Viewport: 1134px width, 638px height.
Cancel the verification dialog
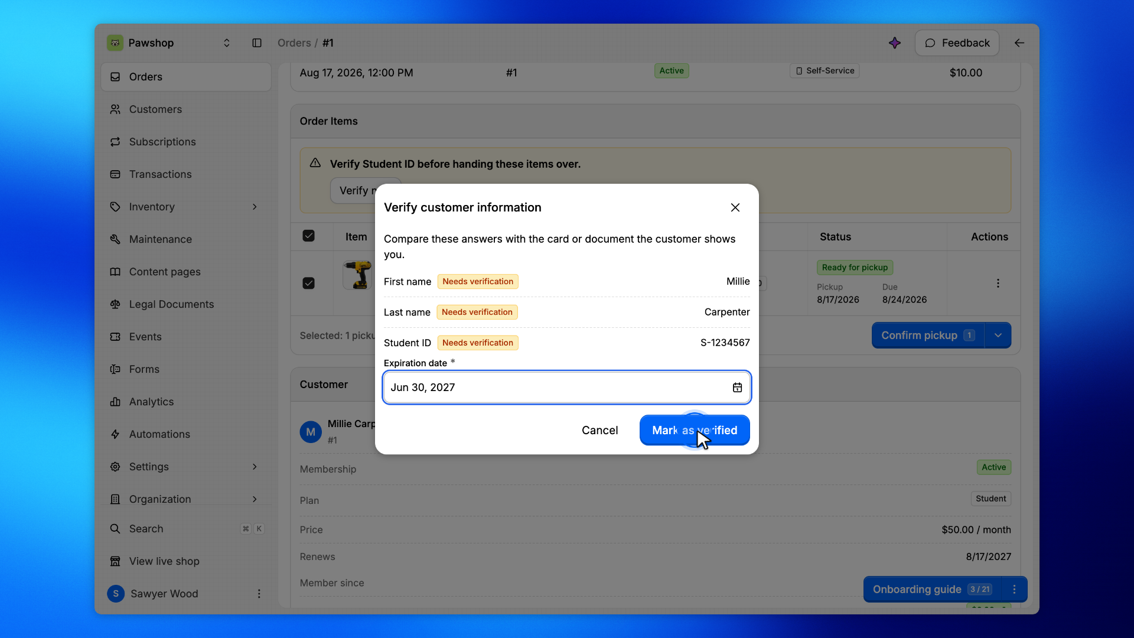click(x=599, y=430)
